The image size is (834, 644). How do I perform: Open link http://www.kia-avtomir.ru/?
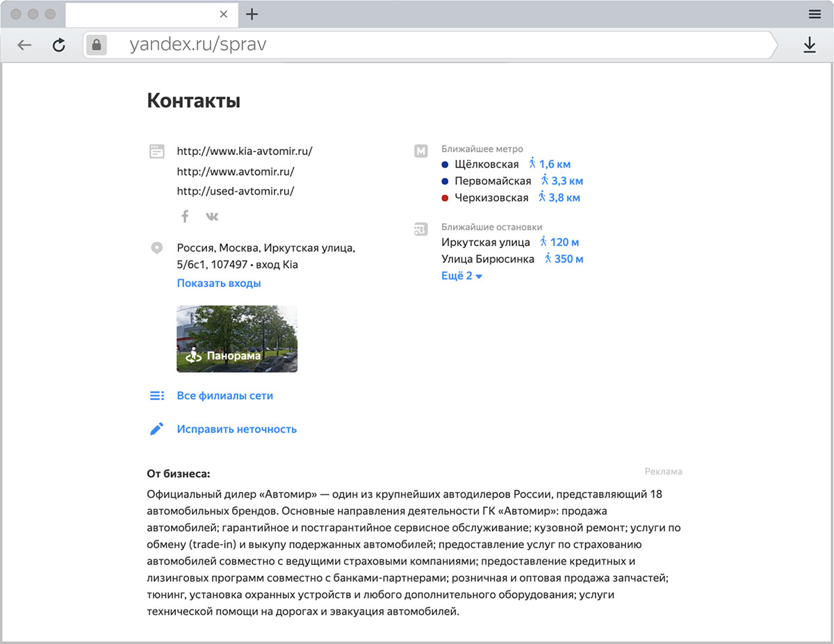(245, 151)
